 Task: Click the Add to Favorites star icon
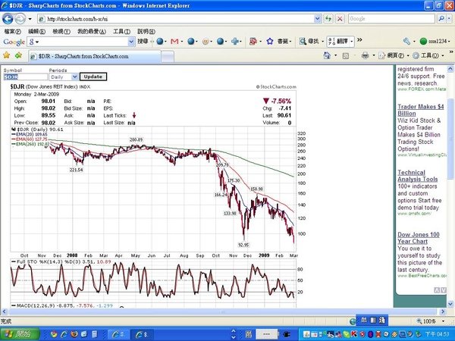click(18, 55)
